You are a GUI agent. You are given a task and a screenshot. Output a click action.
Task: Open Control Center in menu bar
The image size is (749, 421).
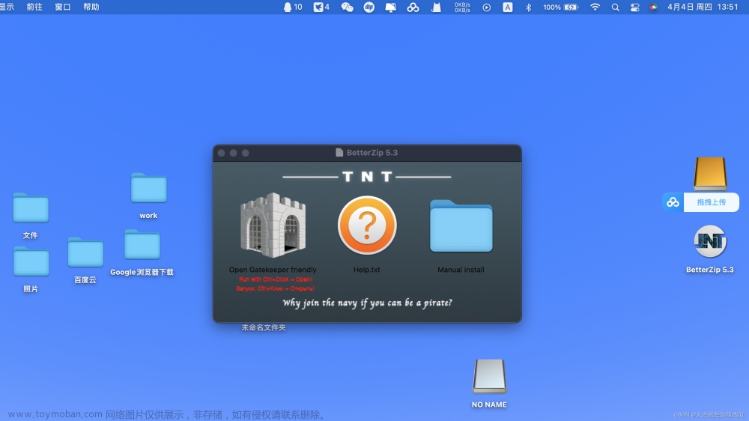point(635,7)
